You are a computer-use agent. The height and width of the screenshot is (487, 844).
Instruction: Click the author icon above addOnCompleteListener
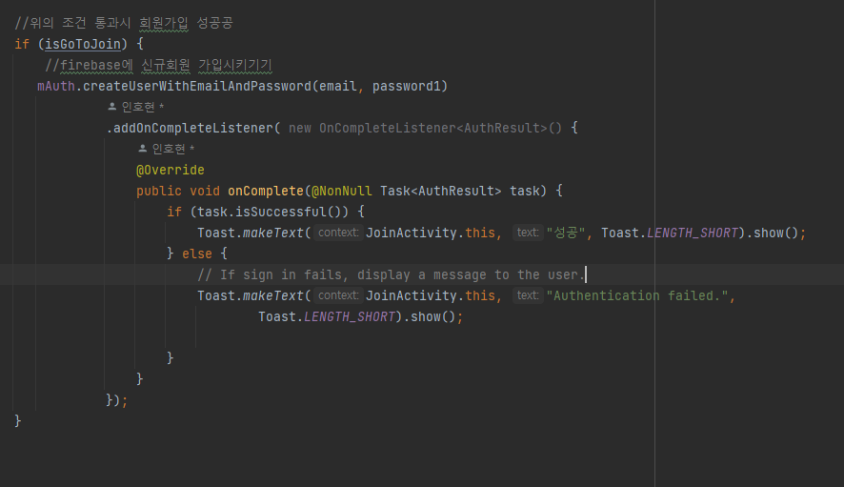tap(112, 107)
